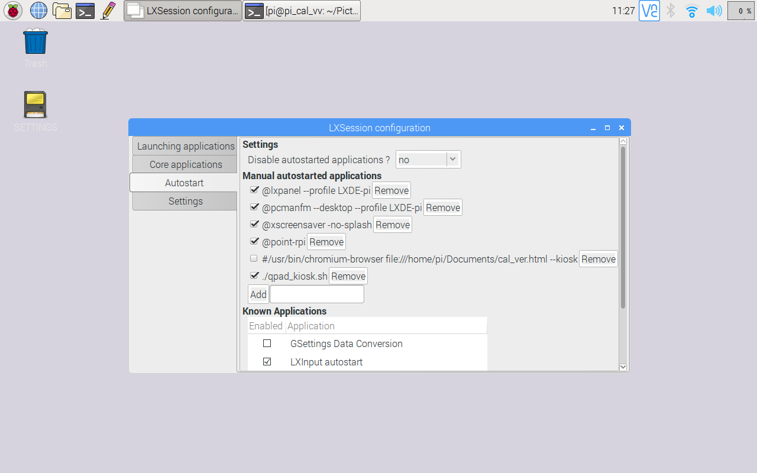757x473 pixels.
Task: Open the Raspberry Pi application menu
Action: pos(12,10)
